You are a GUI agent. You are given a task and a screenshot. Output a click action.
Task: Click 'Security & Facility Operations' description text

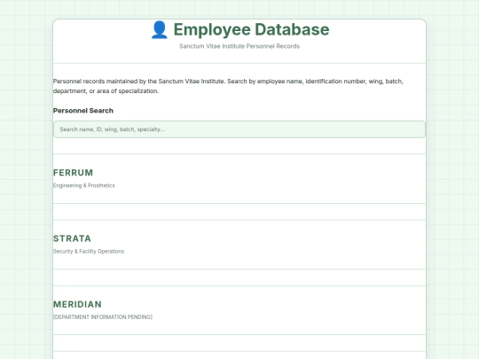89,251
